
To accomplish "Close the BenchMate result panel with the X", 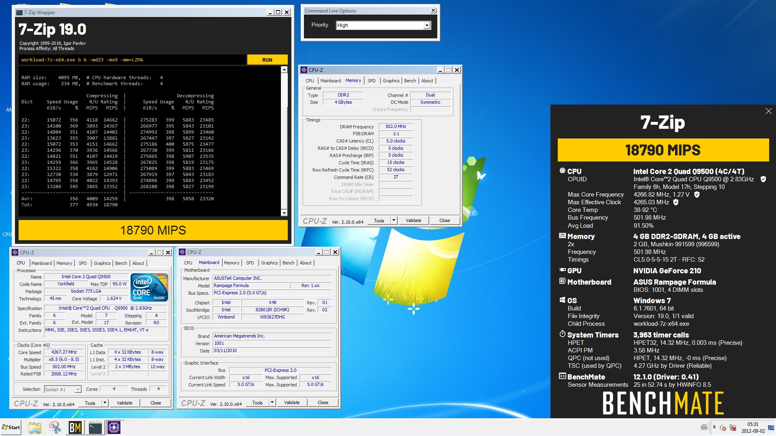I will tap(768, 111).
